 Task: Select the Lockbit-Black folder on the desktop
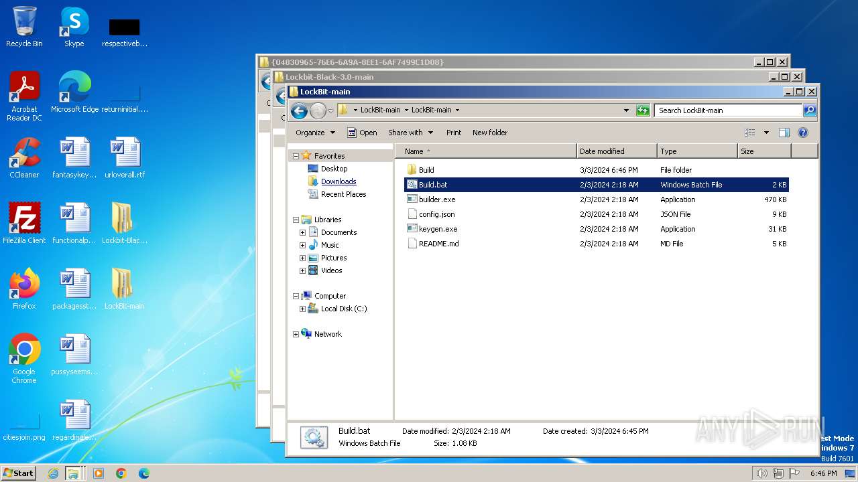tap(125, 224)
